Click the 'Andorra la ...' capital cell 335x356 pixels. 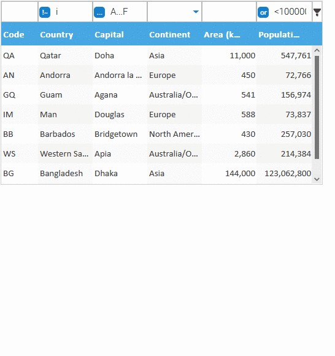coord(120,75)
